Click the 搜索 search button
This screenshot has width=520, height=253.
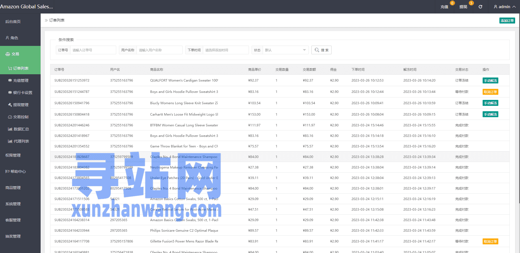[x=321, y=50]
